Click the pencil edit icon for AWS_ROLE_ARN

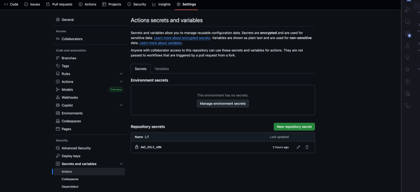click(x=298, y=147)
